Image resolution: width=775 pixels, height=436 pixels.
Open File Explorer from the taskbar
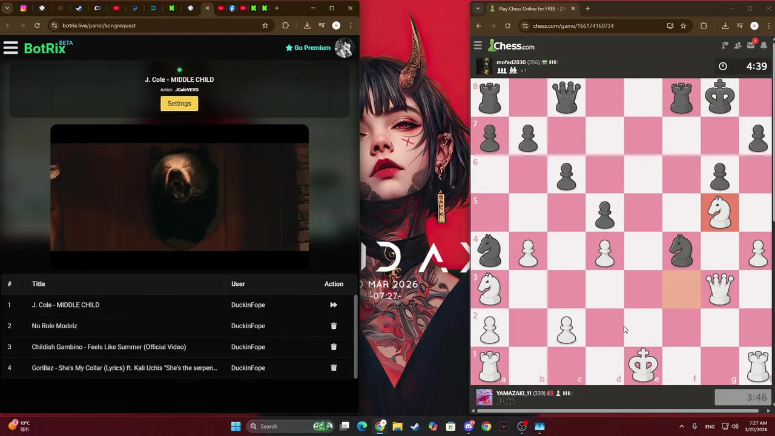[x=397, y=426]
